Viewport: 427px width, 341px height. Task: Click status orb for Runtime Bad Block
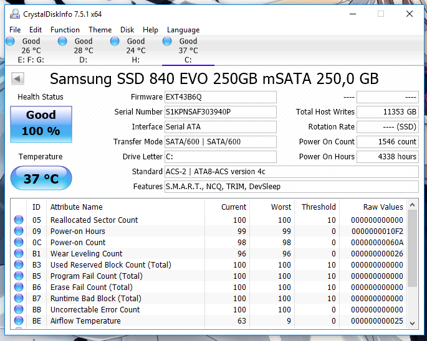(19, 298)
